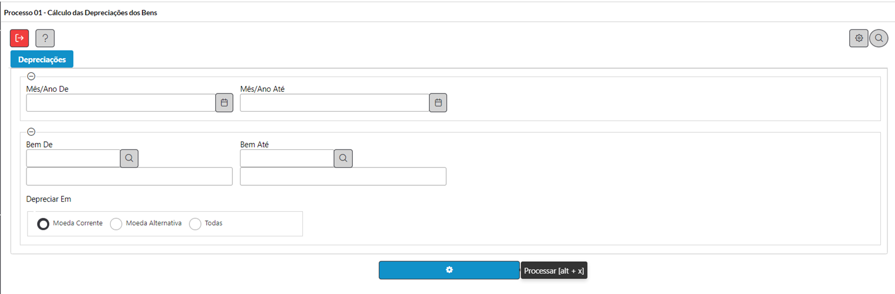Click the round search magnifier icon
The width and height of the screenshot is (895, 294).
tap(879, 38)
